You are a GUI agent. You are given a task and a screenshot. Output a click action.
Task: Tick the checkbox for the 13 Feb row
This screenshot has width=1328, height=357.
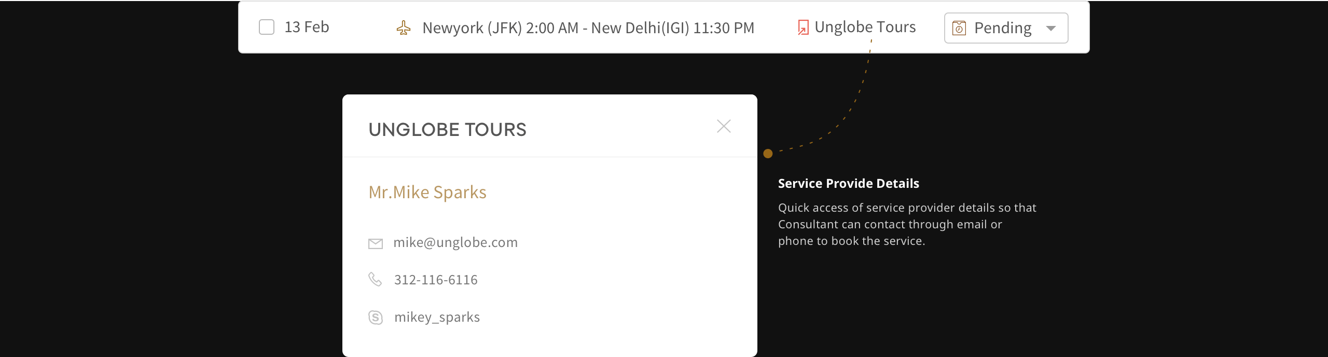[267, 27]
